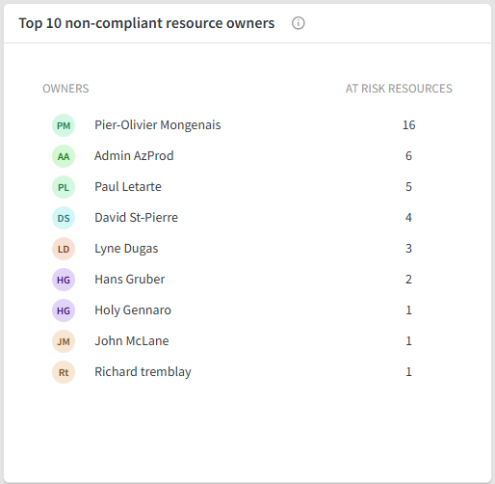This screenshot has height=484, width=495.
Task: Select the Admin AzProd owner name
Action: 134,156
